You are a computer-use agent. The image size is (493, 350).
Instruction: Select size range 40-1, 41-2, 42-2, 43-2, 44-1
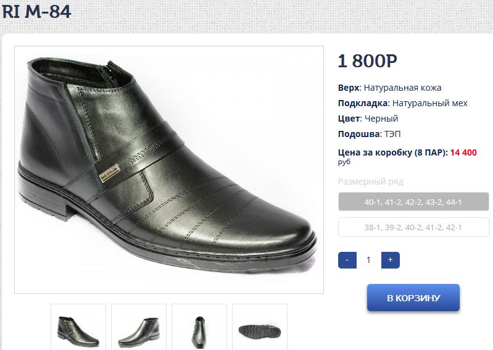(x=413, y=202)
